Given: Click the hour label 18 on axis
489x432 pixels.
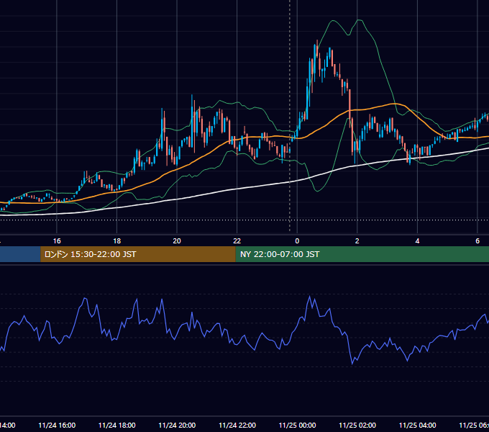Looking at the screenshot, I should coord(117,241).
